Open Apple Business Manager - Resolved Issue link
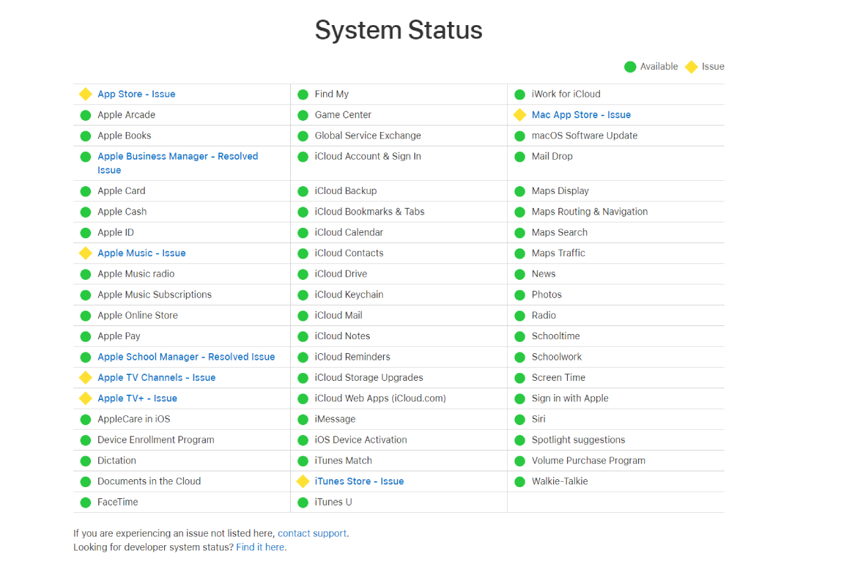The image size is (844, 567). coord(177,163)
